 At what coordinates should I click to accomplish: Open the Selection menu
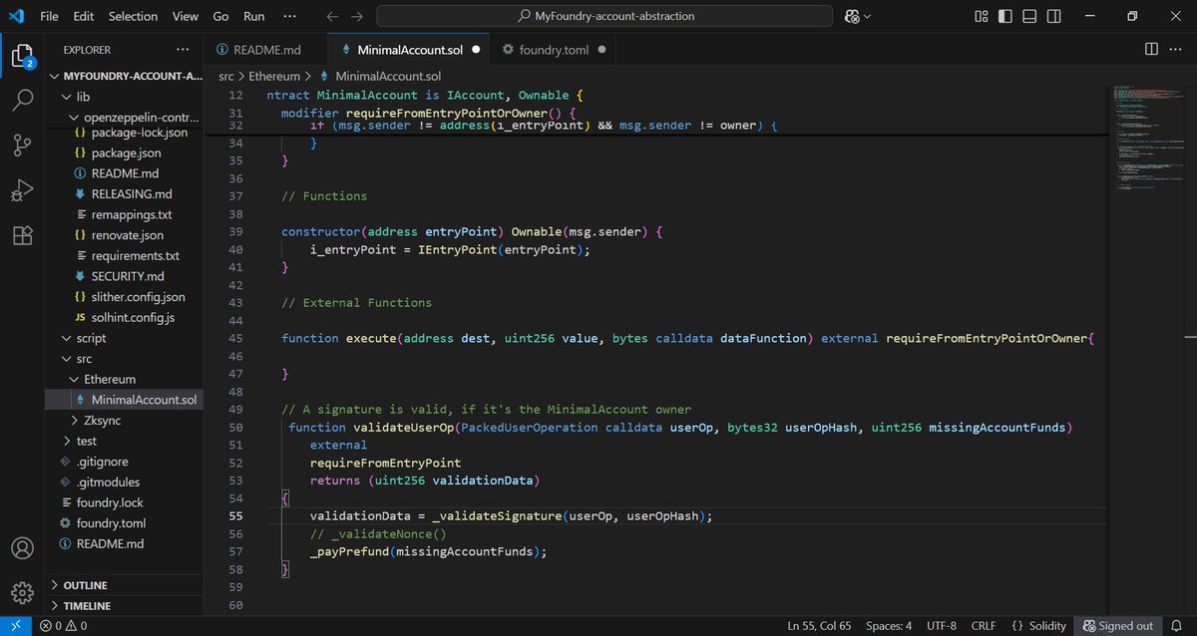coord(133,16)
